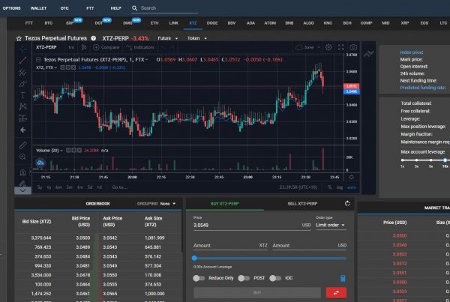Select the trend line drawing tool
Screen dimensions: 450x302
pyautogui.click(x=23, y=60)
